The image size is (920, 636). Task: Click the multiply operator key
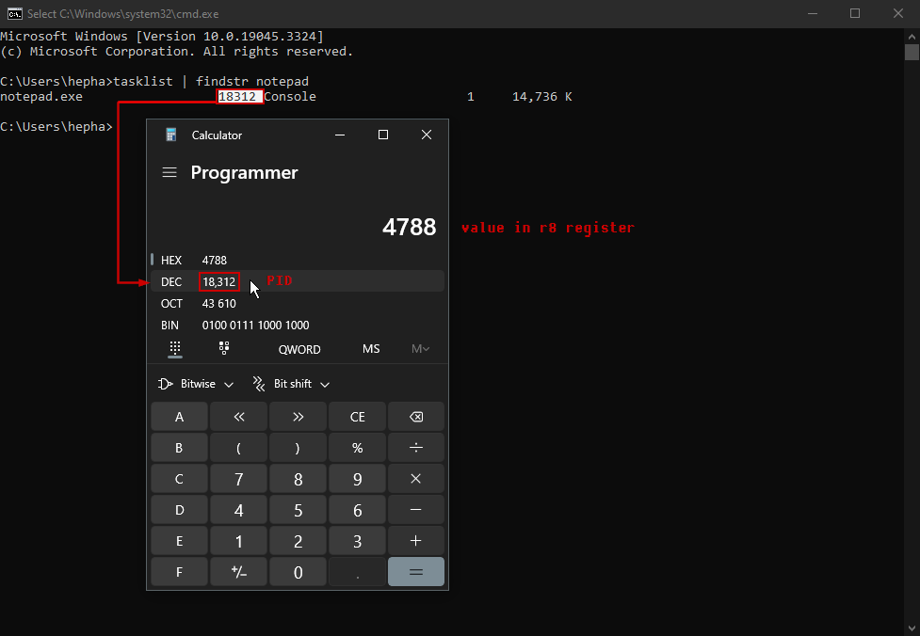416,479
